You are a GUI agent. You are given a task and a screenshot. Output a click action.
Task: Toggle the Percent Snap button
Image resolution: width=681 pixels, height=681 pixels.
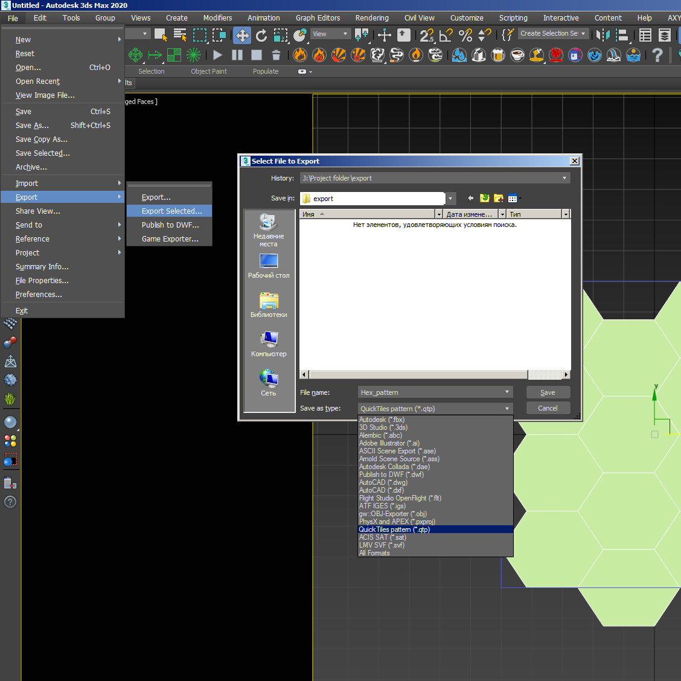click(x=465, y=35)
